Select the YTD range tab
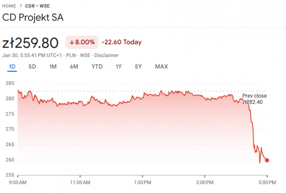The height and width of the screenshot is (193, 286). (97, 66)
